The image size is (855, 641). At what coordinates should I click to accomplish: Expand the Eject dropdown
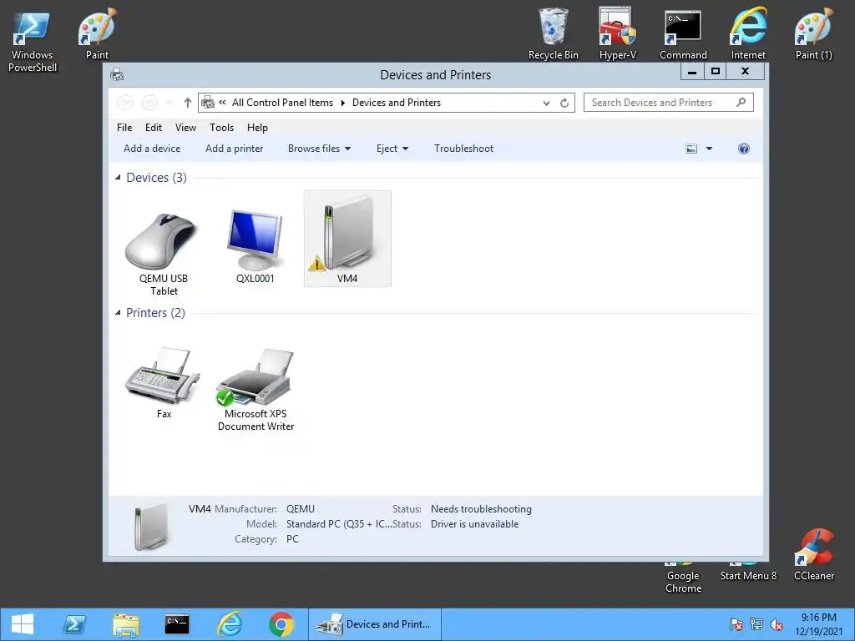tap(392, 149)
